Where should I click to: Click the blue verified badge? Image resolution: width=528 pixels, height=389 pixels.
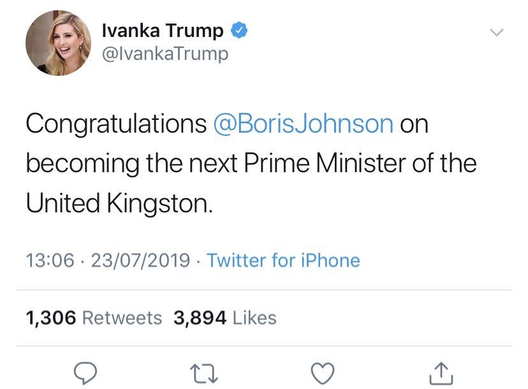click(x=238, y=30)
